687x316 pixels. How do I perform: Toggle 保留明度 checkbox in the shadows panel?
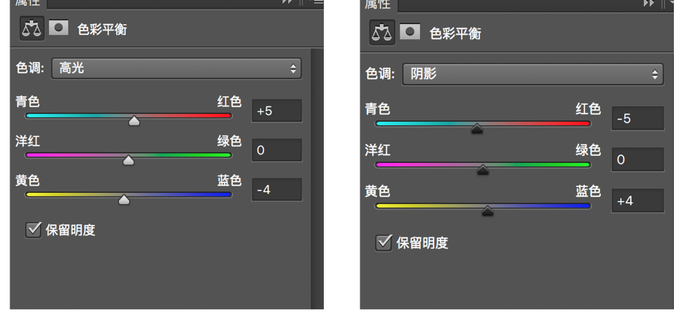pos(384,242)
